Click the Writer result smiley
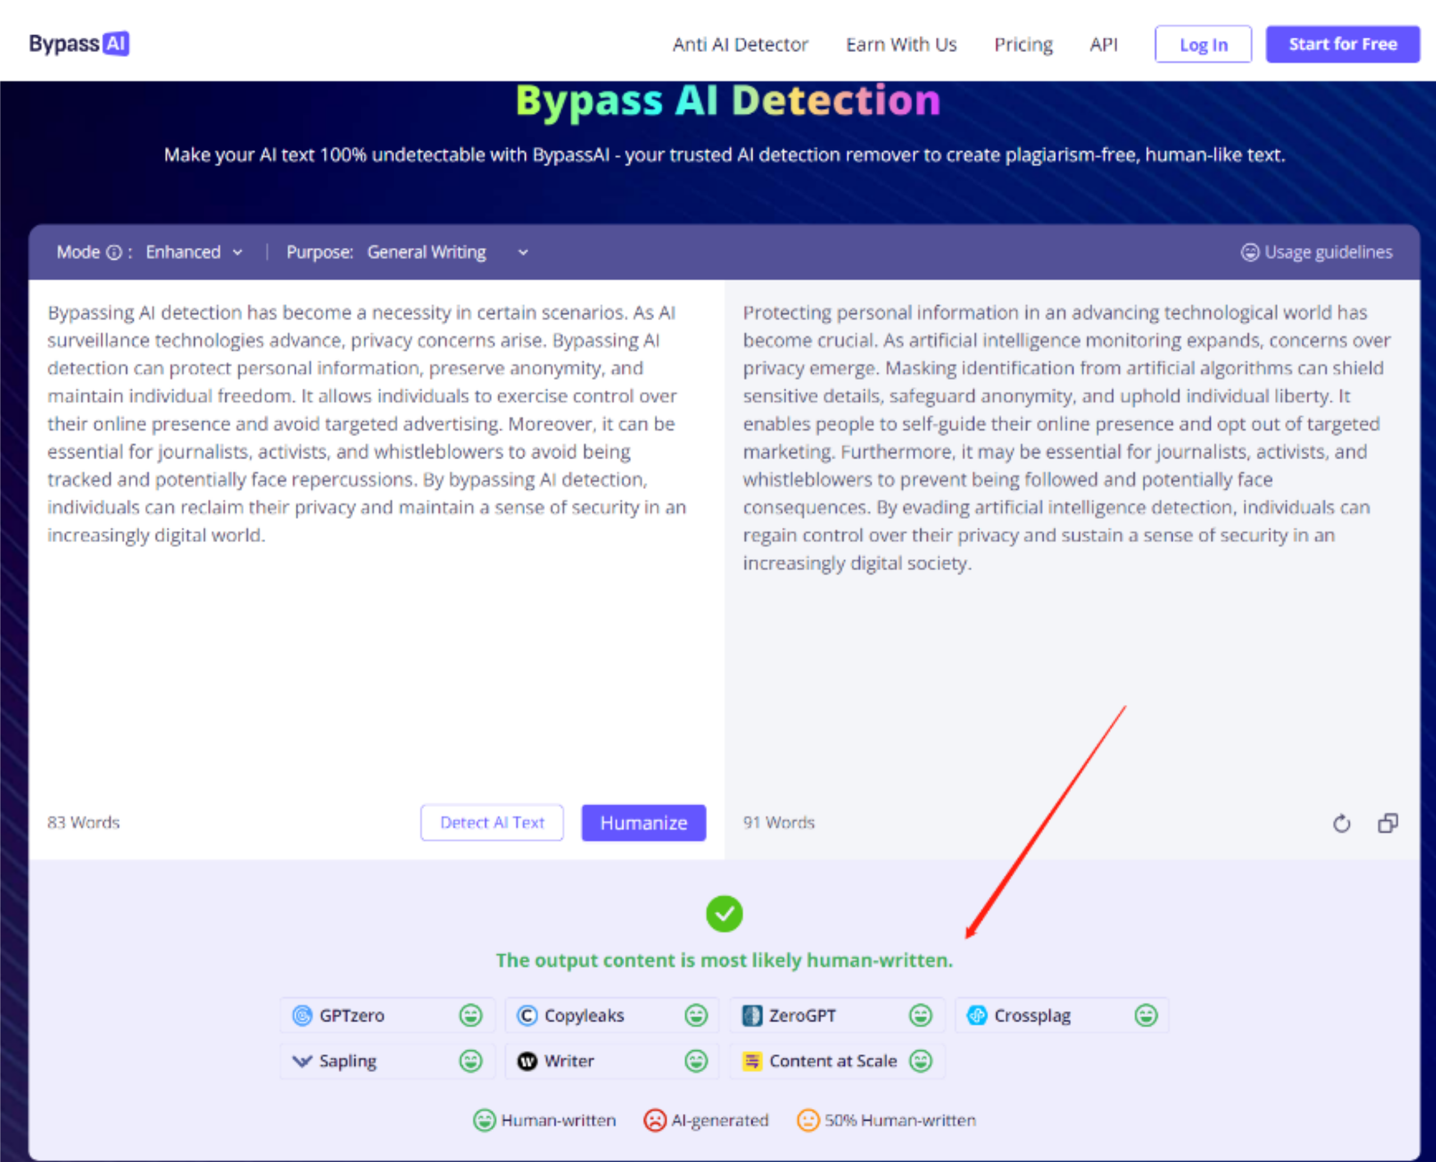Screen dimensions: 1436x1162 click(x=696, y=1061)
